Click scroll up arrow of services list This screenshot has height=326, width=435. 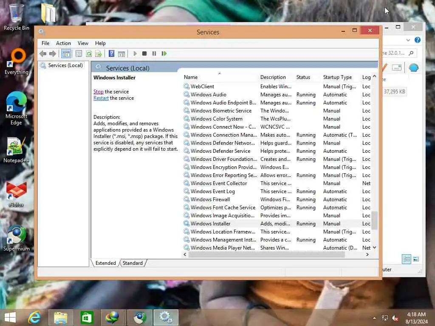tap(375, 76)
